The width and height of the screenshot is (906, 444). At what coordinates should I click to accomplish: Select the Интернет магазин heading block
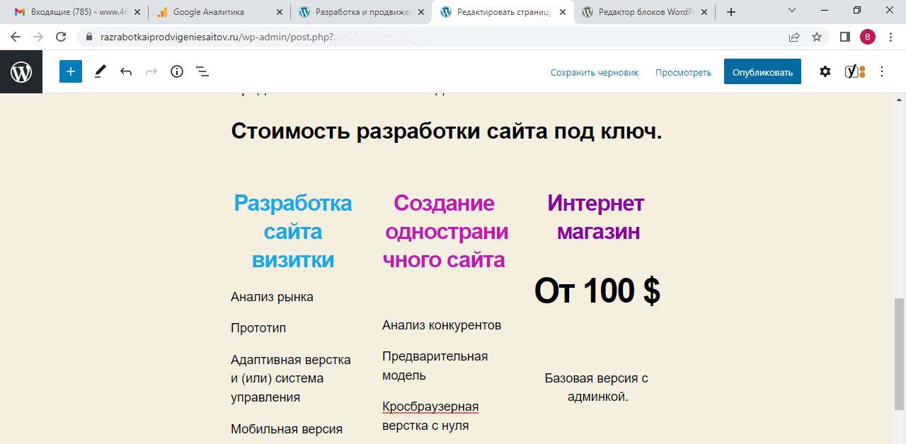(x=596, y=217)
